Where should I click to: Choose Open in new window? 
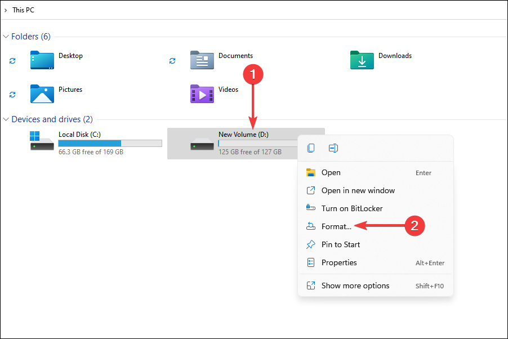coord(358,191)
